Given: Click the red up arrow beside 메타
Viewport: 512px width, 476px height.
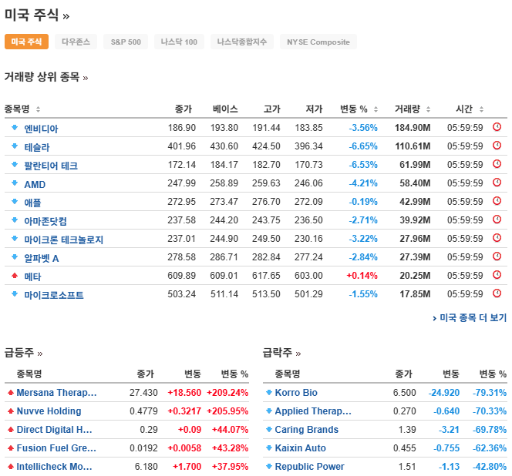Looking at the screenshot, I should [x=15, y=275].
